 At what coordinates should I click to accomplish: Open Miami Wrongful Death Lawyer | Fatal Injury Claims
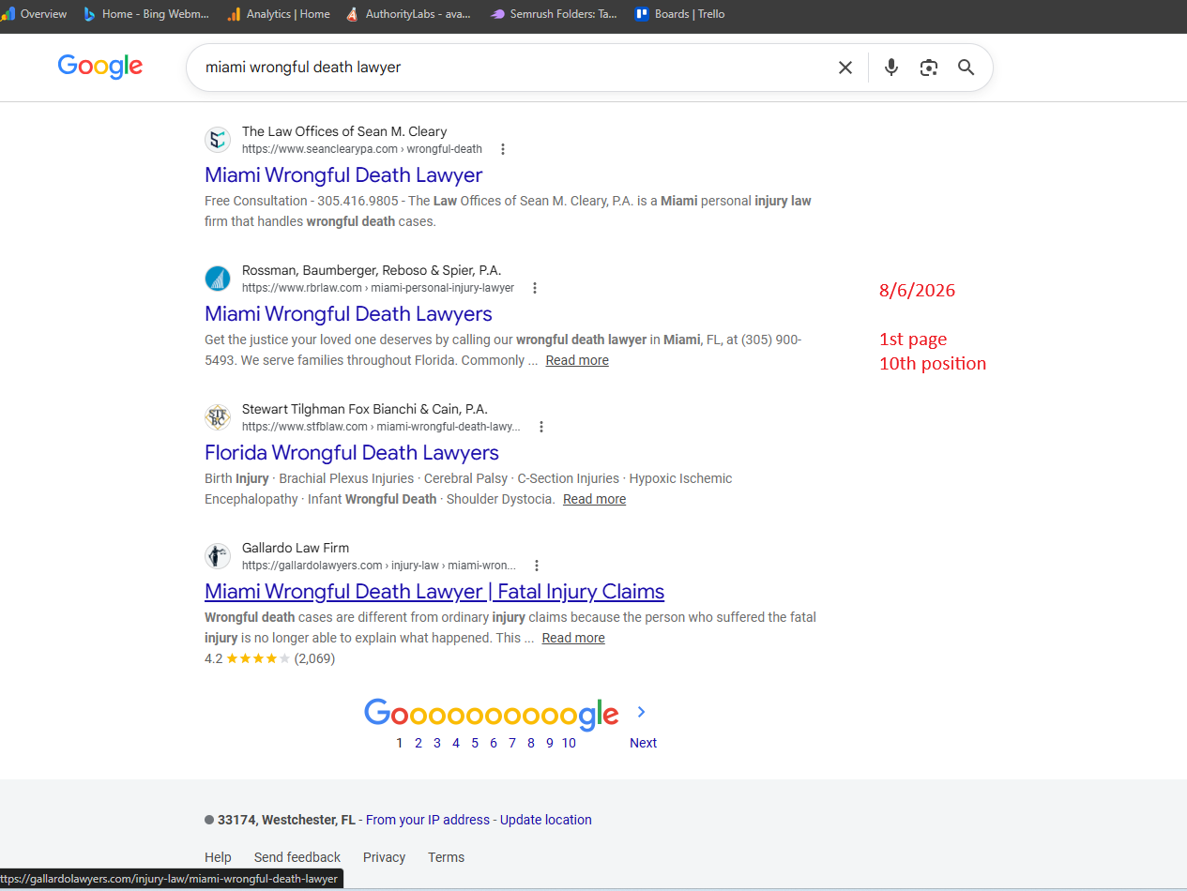[434, 592]
